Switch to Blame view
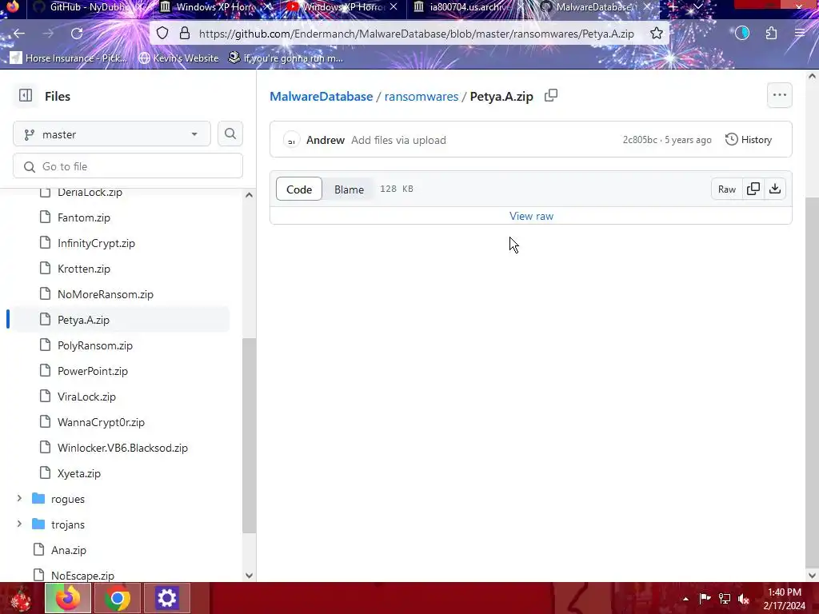The height and width of the screenshot is (614, 819). pos(349,189)
